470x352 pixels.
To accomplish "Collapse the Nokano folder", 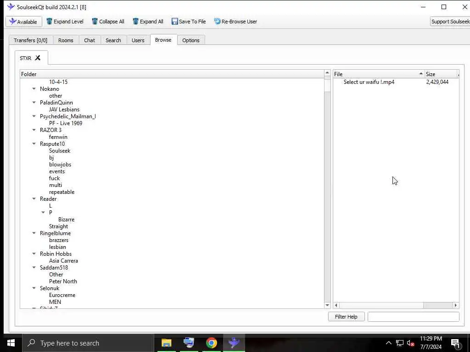I will [34, 89].
